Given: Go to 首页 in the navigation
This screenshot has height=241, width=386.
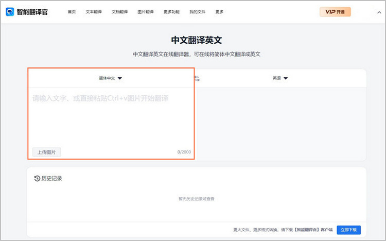Looking at the screenshot, I should (x=72, y=12).
